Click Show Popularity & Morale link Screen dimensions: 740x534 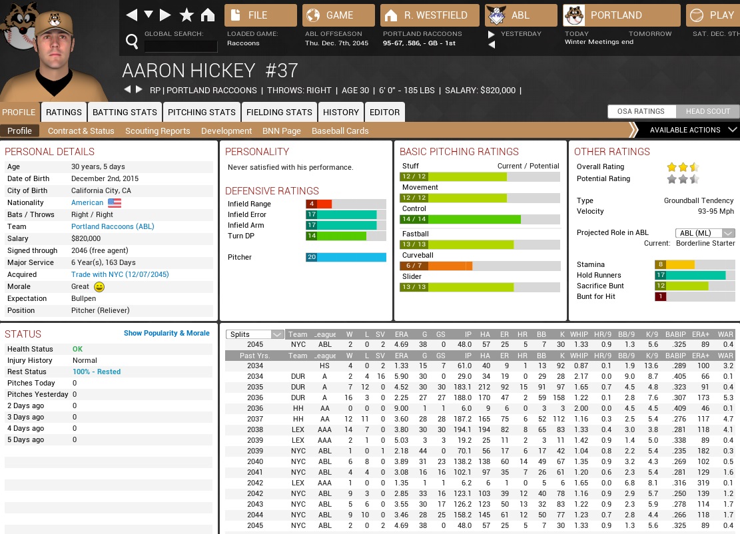point(167,333)
